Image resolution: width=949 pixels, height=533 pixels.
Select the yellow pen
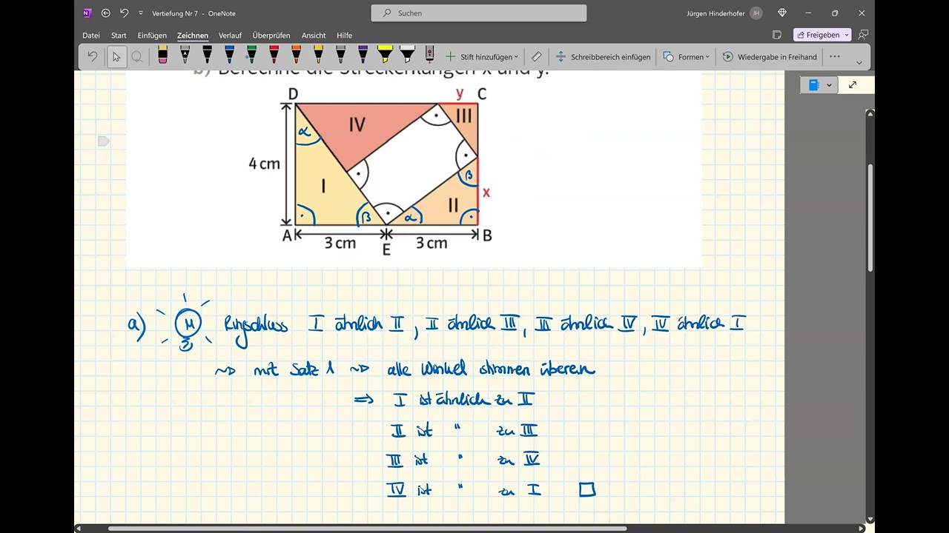[x=318, y=56]
